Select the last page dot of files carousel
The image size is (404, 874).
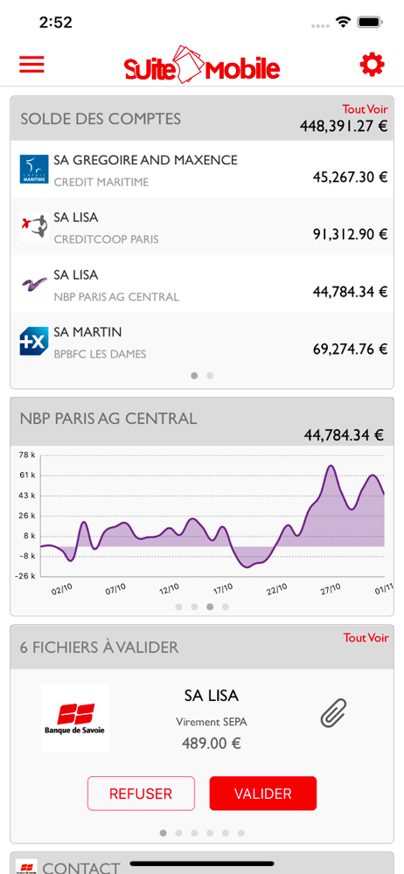pyautogui.click(x=241, y=833)
